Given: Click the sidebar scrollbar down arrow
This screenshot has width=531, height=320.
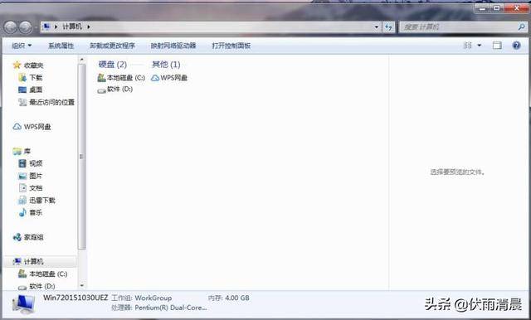Looking at the screenshot, I should click(x=81, y=286).
